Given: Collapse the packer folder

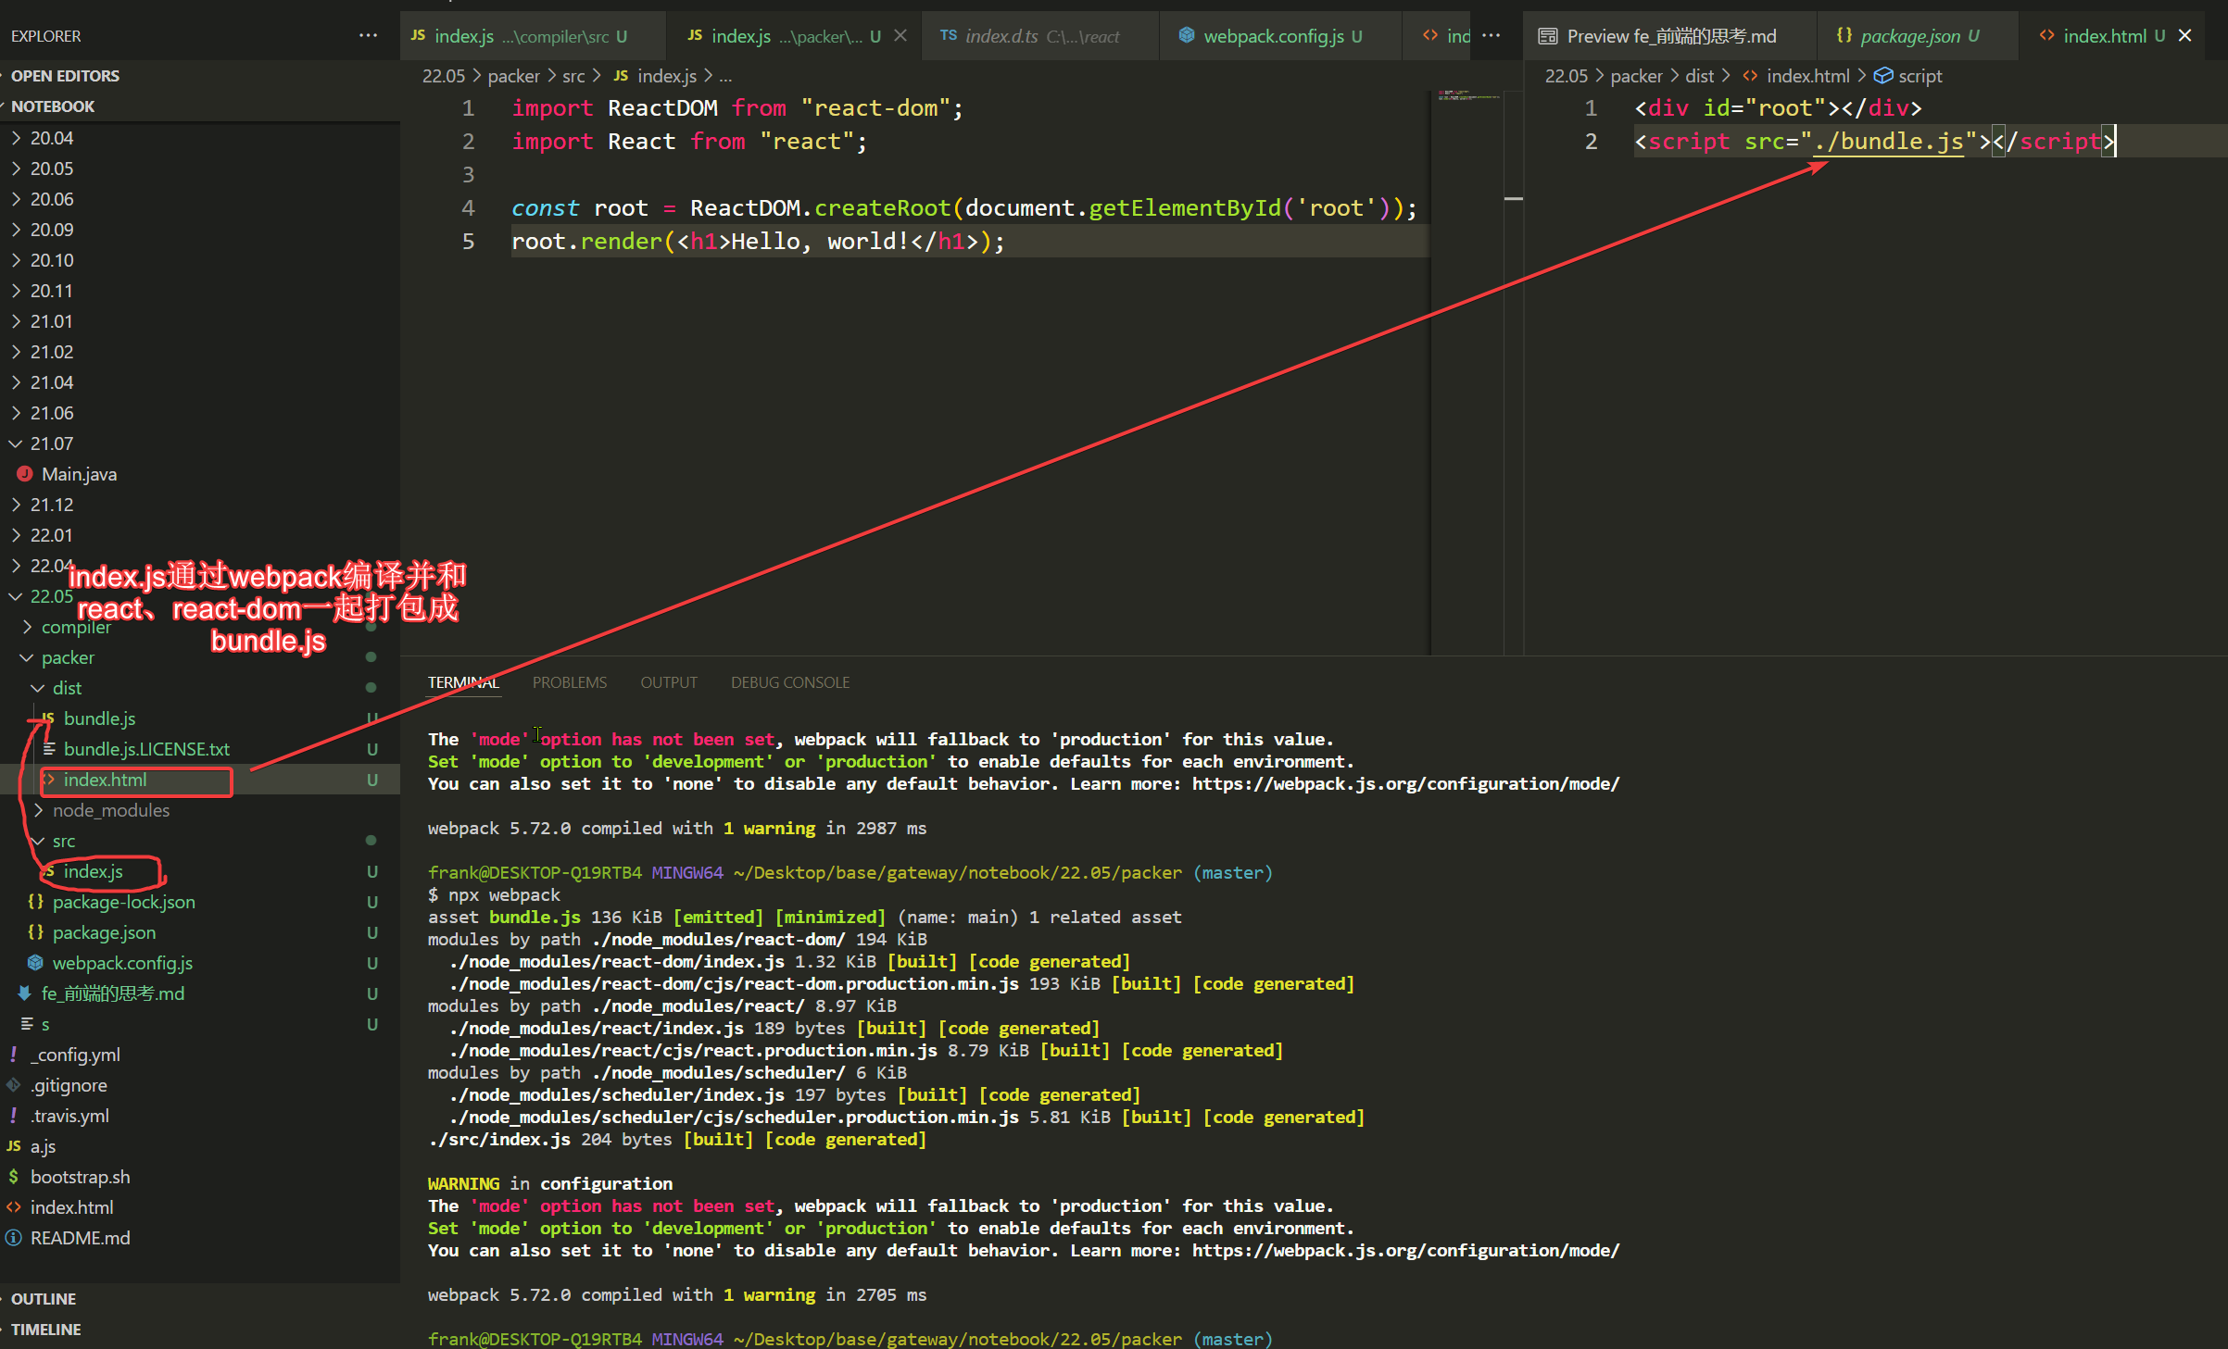Looking at the screenshot, I should tap(200, 657).
